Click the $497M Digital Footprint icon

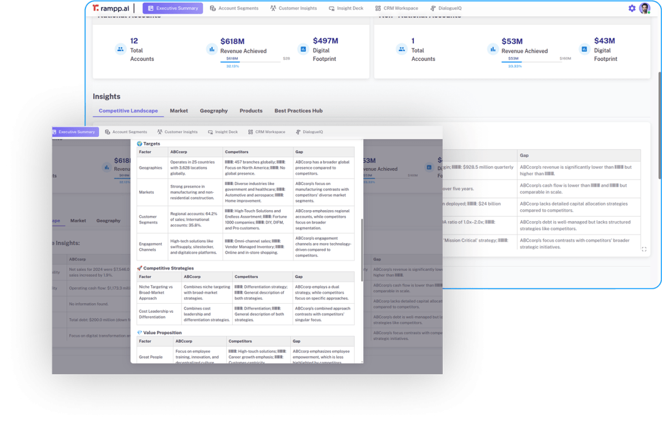point(303,49)
